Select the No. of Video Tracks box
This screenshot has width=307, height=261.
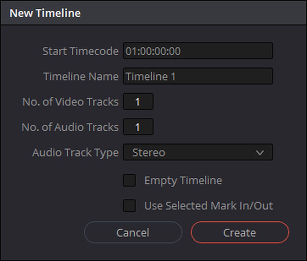pos(138,102)
